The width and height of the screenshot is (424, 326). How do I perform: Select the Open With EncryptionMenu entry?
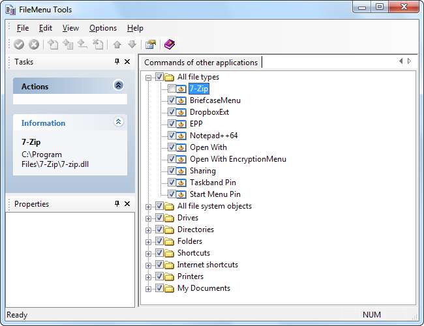click(237, 159)
